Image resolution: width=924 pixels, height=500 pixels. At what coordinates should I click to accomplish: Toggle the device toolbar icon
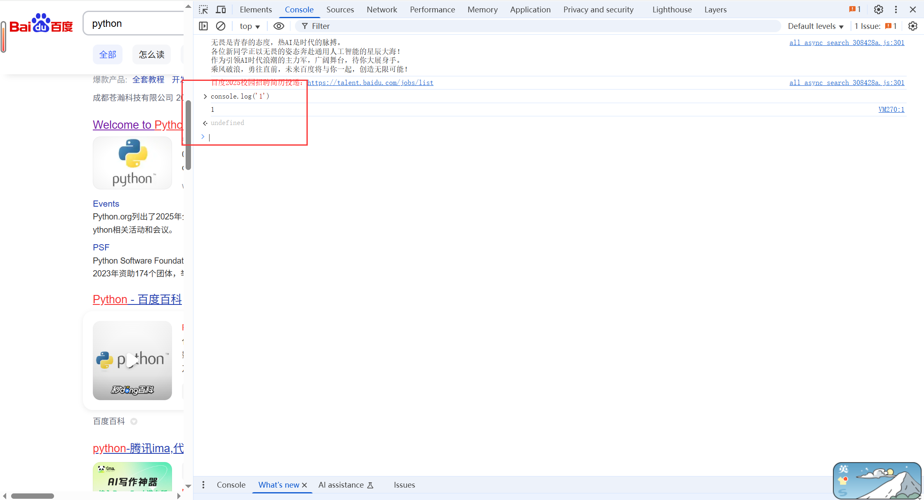click(221, 9)
